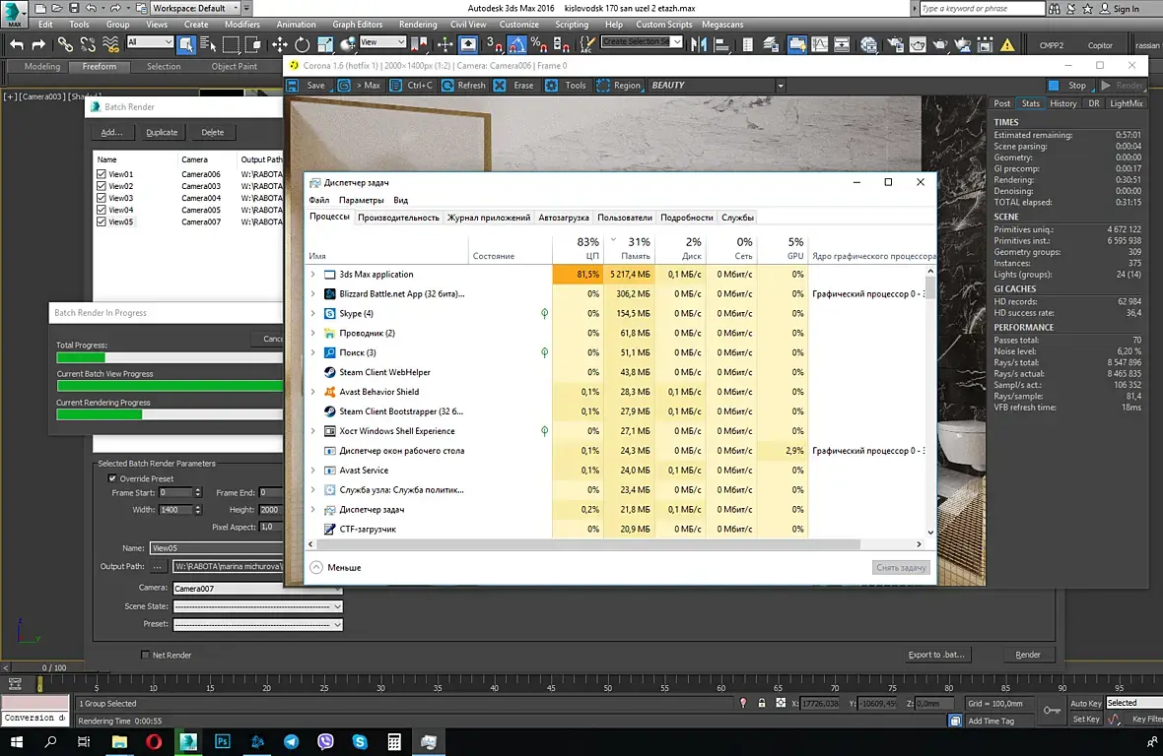Expand the 3ds Max application process row
Screen dimensions: 1163x756
click(x=313, y=274)
